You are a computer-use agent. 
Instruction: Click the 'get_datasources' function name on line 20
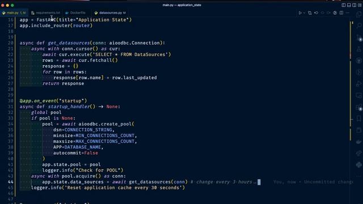point(69,43)
